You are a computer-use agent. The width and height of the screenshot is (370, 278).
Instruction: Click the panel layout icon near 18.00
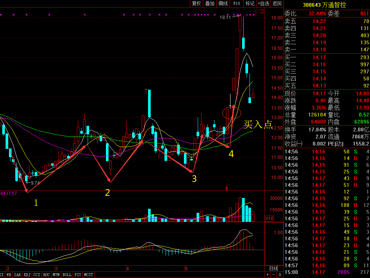[261, 12]
